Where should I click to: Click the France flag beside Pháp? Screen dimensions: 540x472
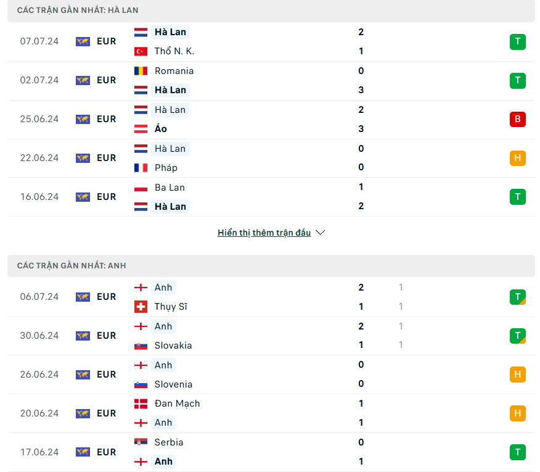[141, 168]
